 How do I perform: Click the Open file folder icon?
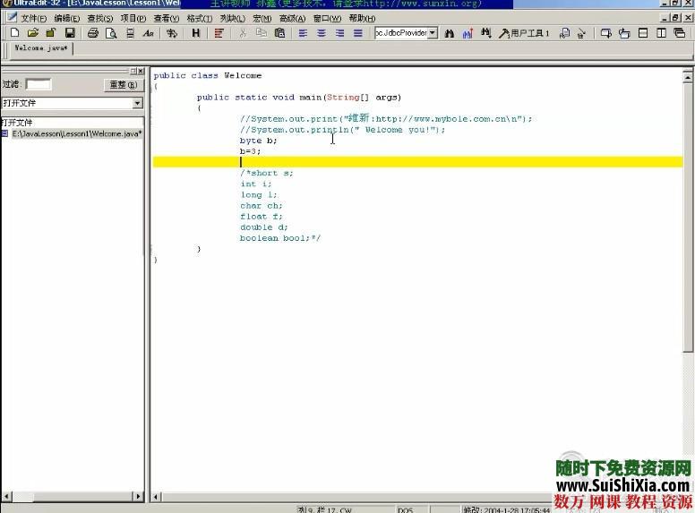coord(32,33)
